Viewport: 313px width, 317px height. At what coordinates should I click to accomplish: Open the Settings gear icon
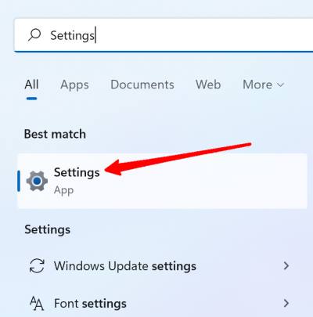pyautogui.click(x=37, y=181)
